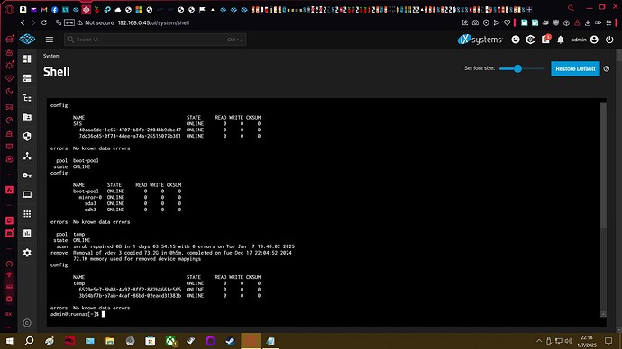Click the terminal scrollbar thumb
Viewport: 622px width, 349px height.
(603, 166)
